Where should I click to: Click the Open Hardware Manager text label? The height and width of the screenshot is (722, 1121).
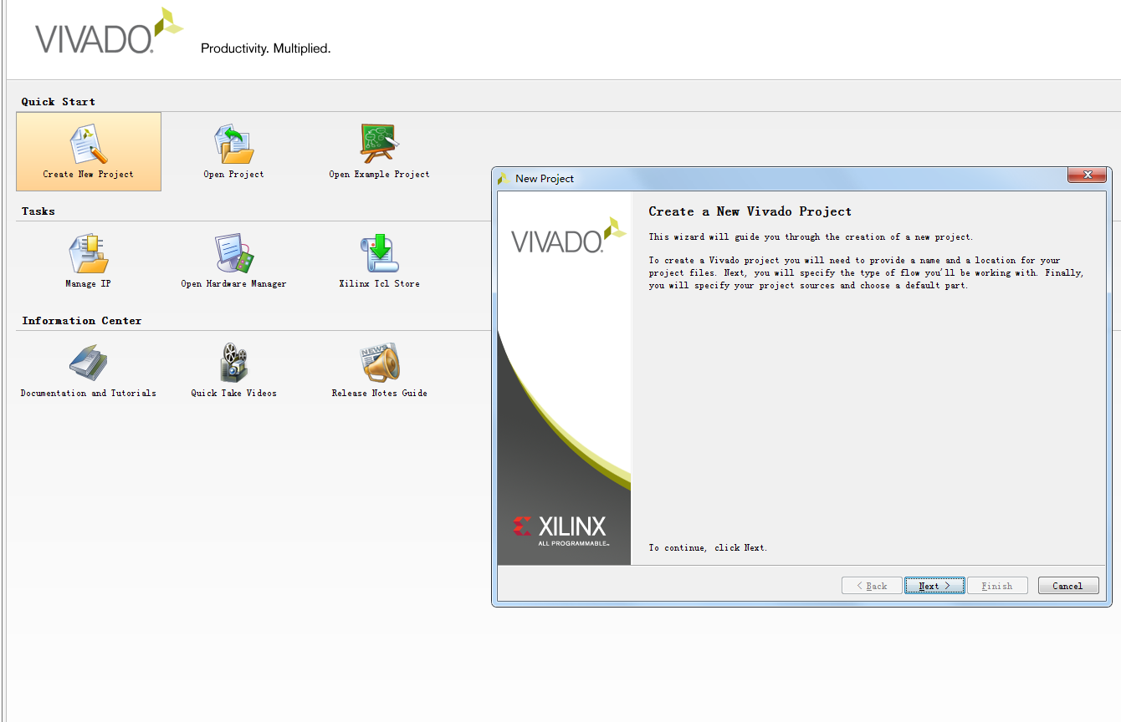[x=233, y=284]
